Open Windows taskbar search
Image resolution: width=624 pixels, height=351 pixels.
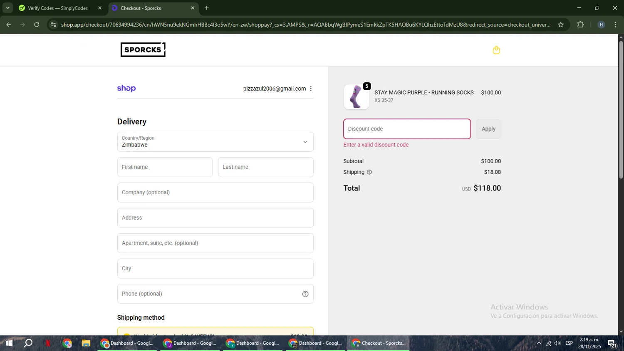click(28, 343)
